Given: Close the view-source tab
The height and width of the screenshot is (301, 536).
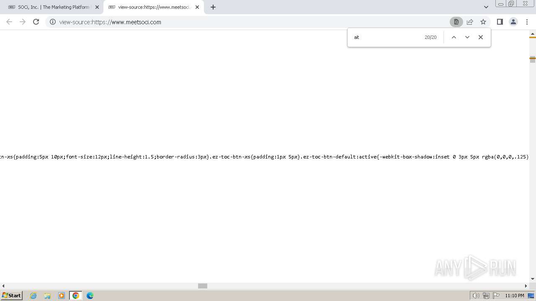Looking at the screenshot, I should 197,7.
